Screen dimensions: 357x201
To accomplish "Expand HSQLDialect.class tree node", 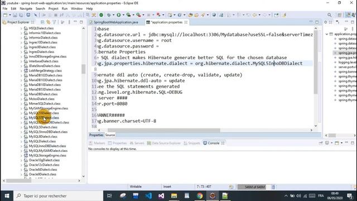I will tap(21, 28).
